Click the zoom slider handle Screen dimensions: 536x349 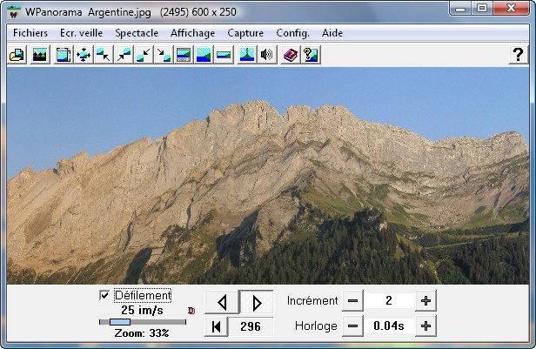pos(120,322)
